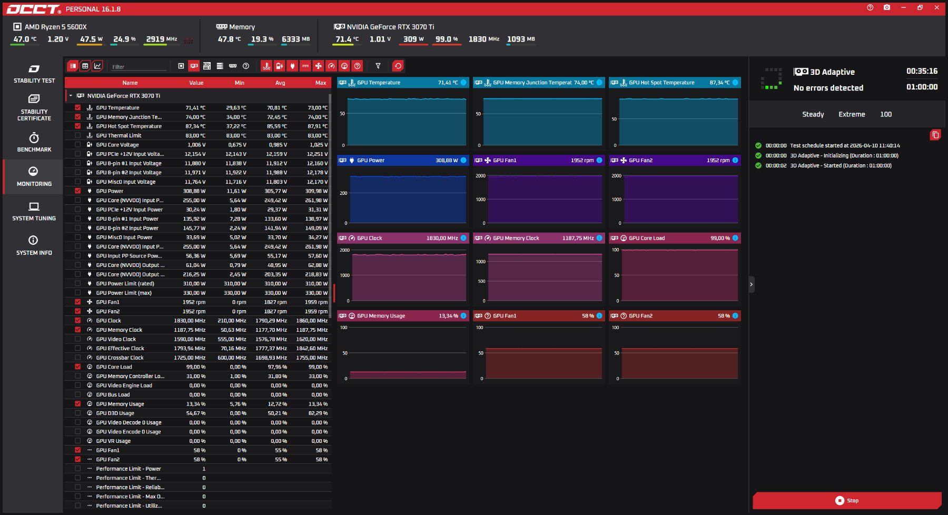Sort the sensor table by Max column

(x=321, y=83)
